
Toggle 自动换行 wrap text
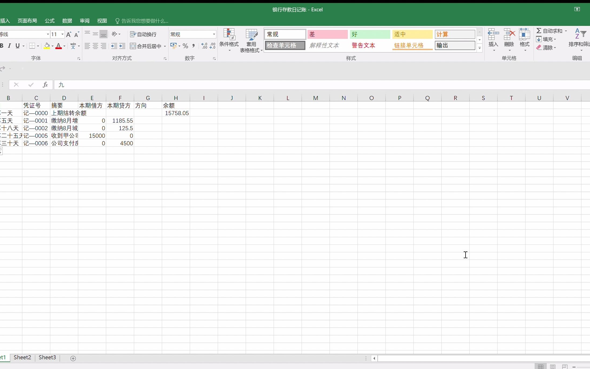(143, 34)
